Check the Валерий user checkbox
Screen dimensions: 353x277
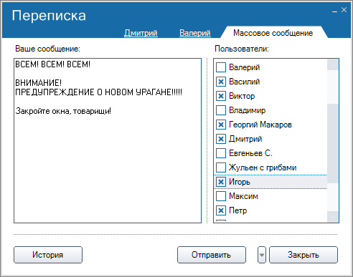click(x=221, y=67)
